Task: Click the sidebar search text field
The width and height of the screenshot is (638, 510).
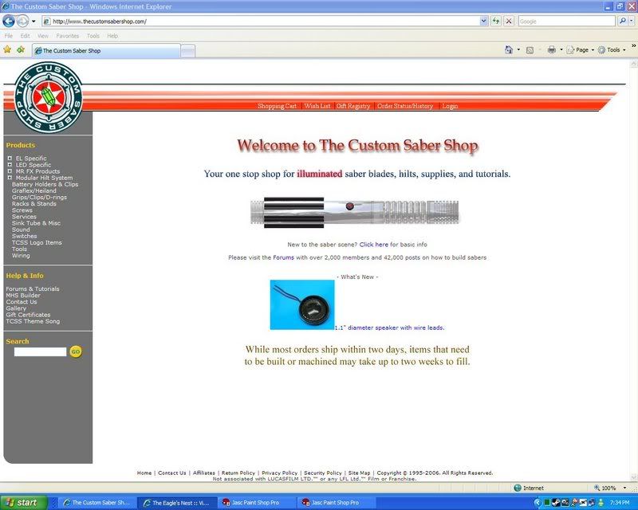Action: [40, 351]
